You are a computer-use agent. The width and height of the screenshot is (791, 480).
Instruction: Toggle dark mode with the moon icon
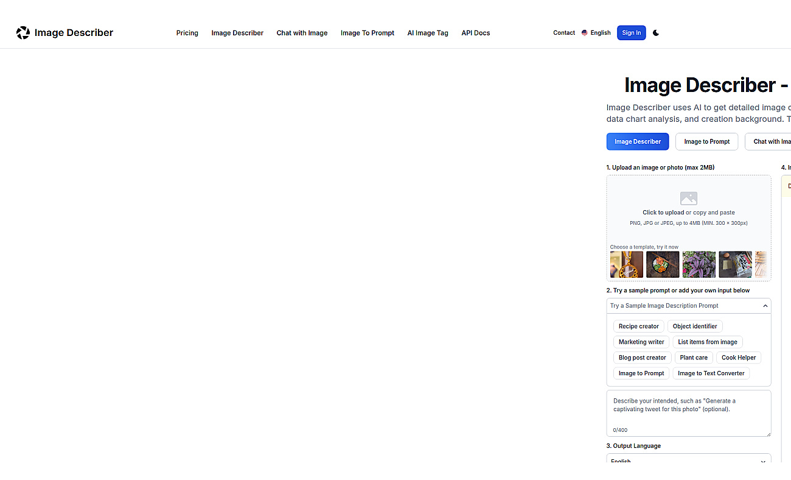pyautogui.click(x=656, y=33)
